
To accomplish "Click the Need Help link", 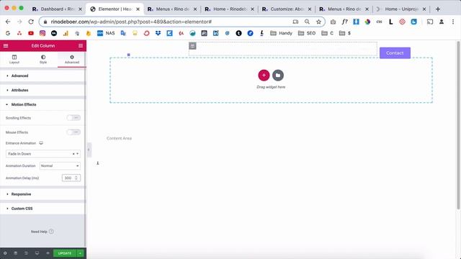I will [x=42, y=232].
